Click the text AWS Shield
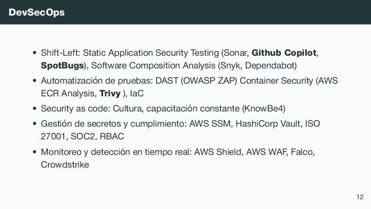Image resolution: width=371 pixels, height=209 pixels. (218, 152)
